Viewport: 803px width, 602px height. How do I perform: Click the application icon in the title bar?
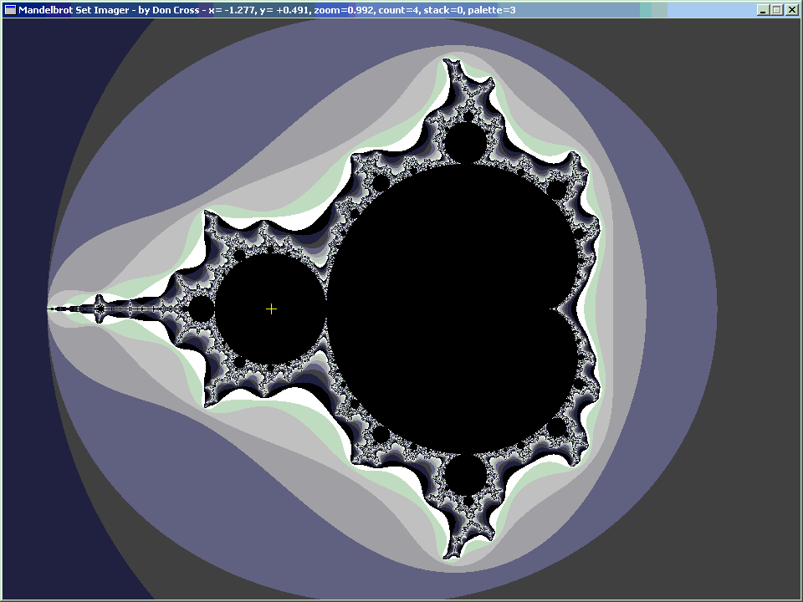tap(10, 10)
